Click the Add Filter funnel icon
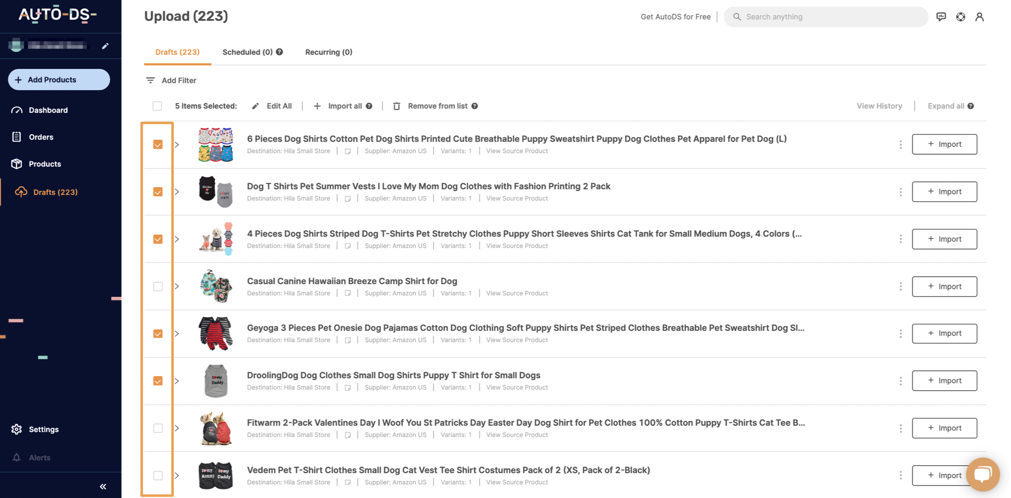 tap(150, 81)
